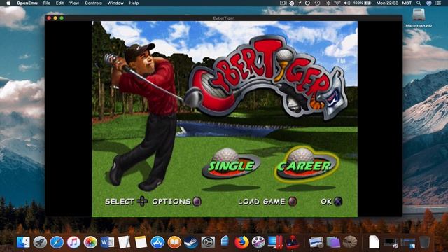Click the Mon 22:33 clock
Screen dimensions: 448x252
click(387, 3)
